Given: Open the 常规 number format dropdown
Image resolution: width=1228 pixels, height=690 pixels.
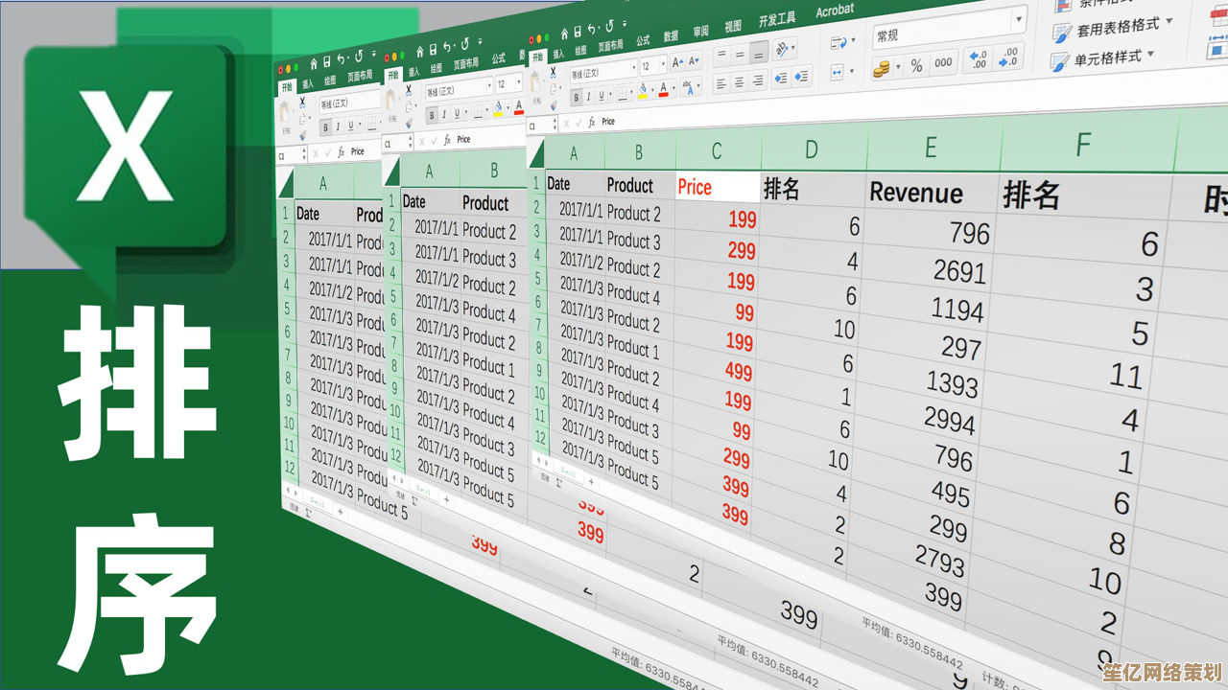Looking at the screenshot, I should [x=1019, y=19].
